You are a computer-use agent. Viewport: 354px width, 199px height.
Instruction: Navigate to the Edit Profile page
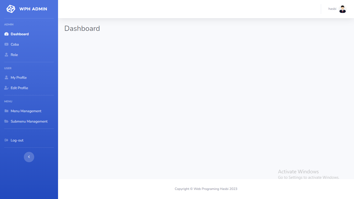pos(19,88)
